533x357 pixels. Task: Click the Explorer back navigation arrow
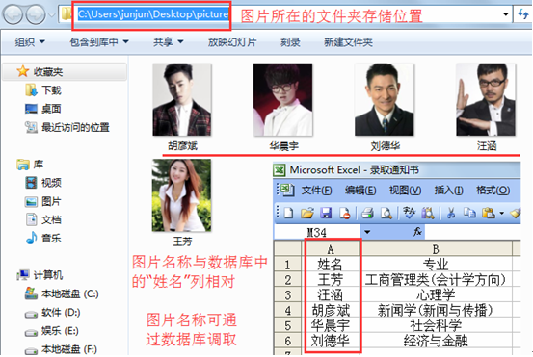click(x=13, y=14)
